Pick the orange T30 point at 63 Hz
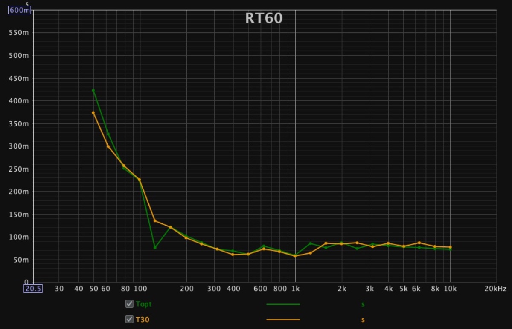 [x=108, y=146]
